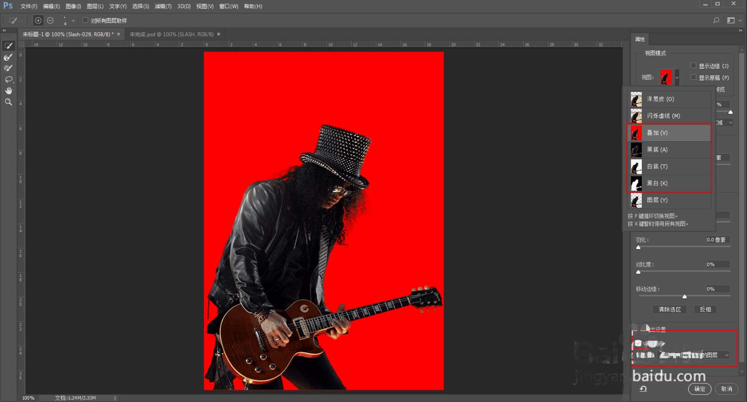
Task: Open the 滤镜(T) menu
Action: pos(163,6)
